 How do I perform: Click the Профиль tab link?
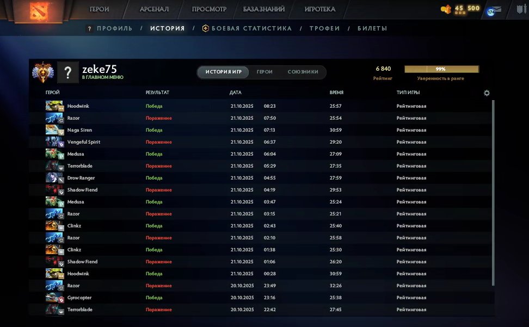tap(114, 28)
